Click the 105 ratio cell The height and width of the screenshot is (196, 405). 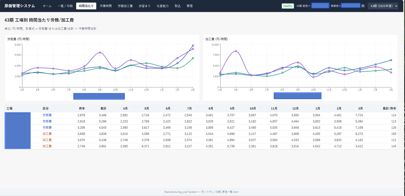(x=393, y=134)
